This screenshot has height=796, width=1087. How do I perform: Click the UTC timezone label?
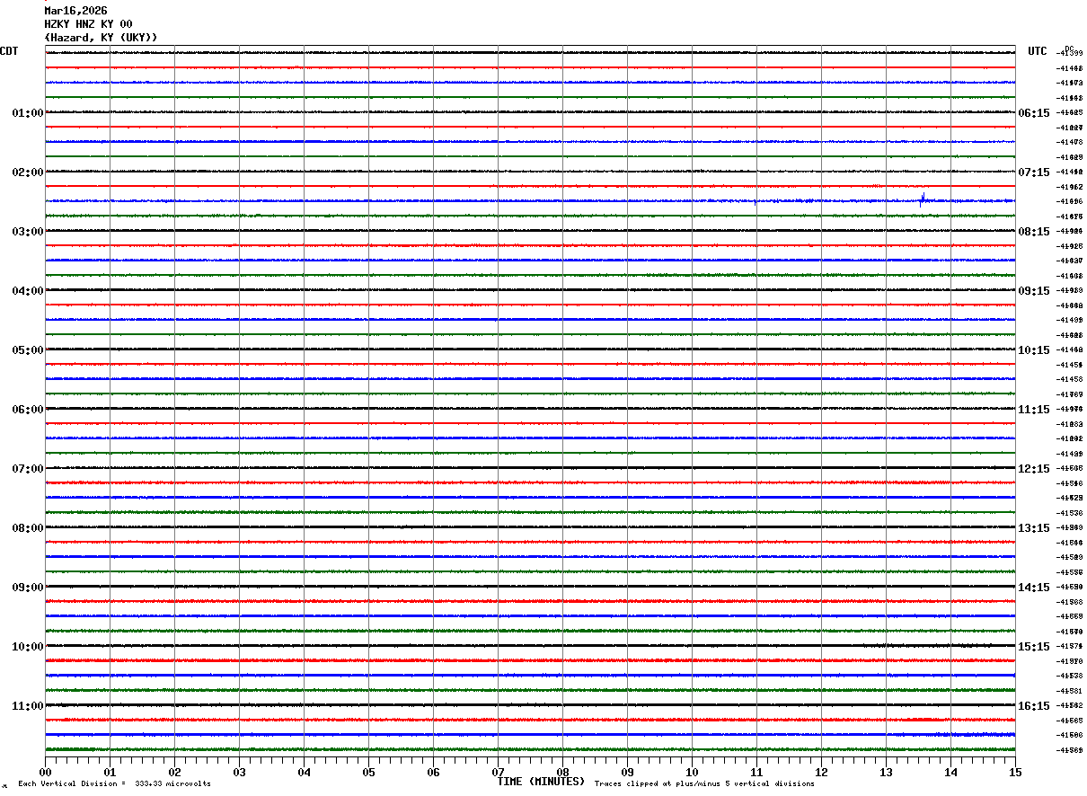pyautogui.click(x=1038, y=51)
